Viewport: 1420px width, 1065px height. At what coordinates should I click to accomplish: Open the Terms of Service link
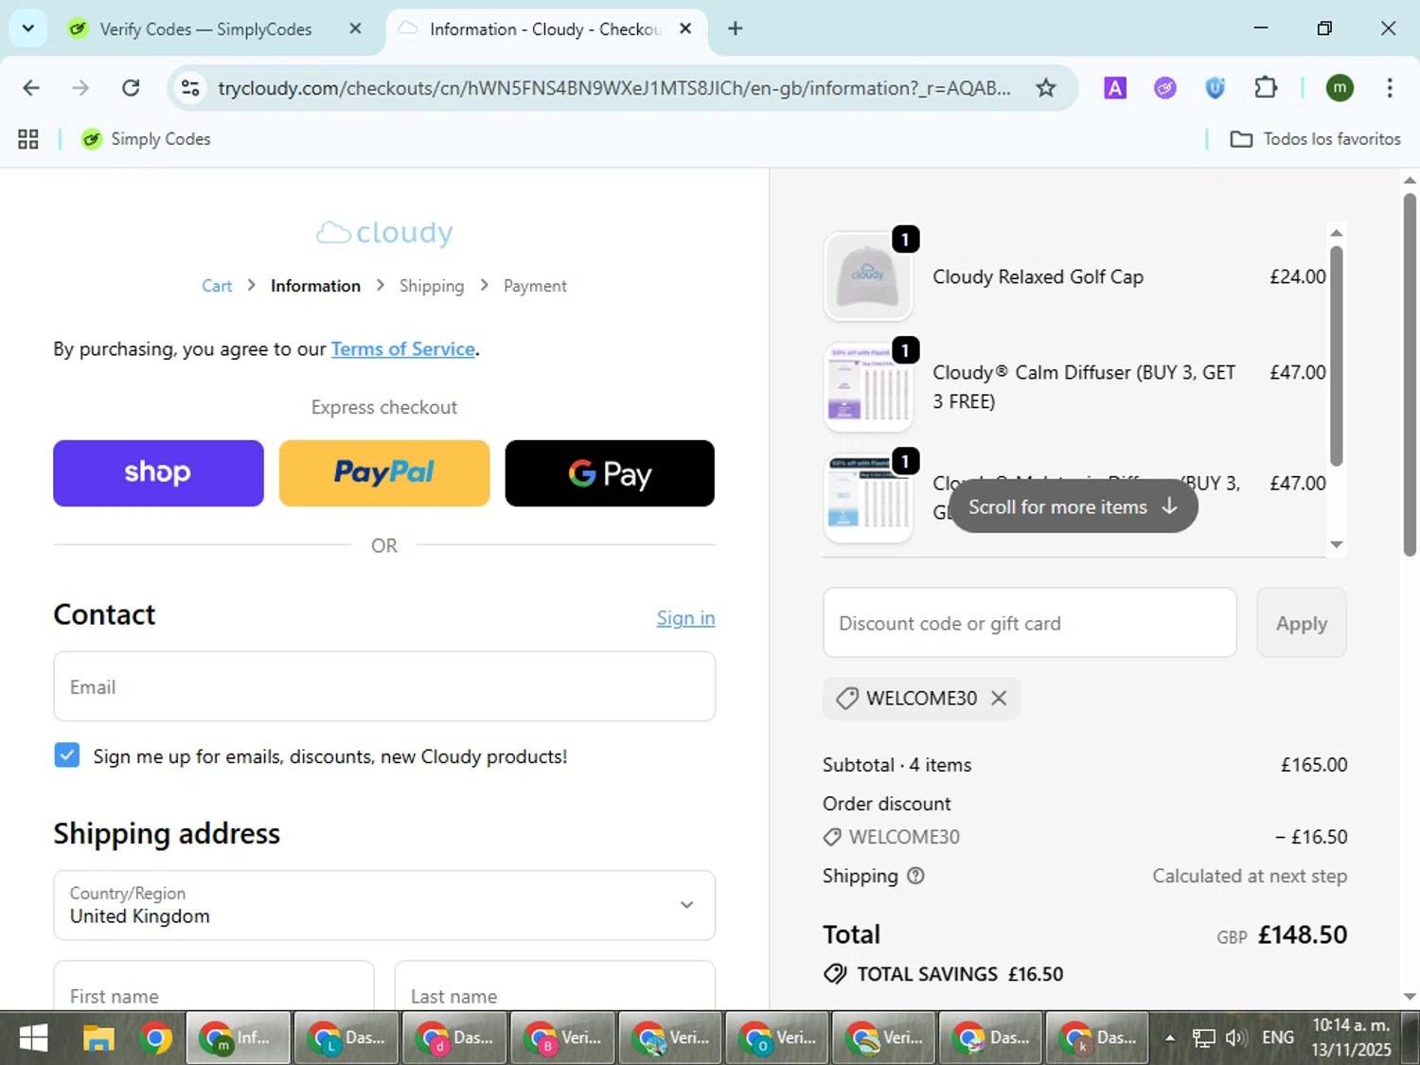point(402,349)
